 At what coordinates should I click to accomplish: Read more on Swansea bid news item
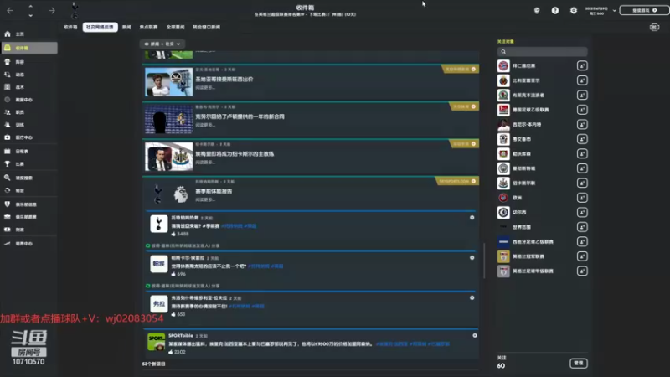point(205,88)
